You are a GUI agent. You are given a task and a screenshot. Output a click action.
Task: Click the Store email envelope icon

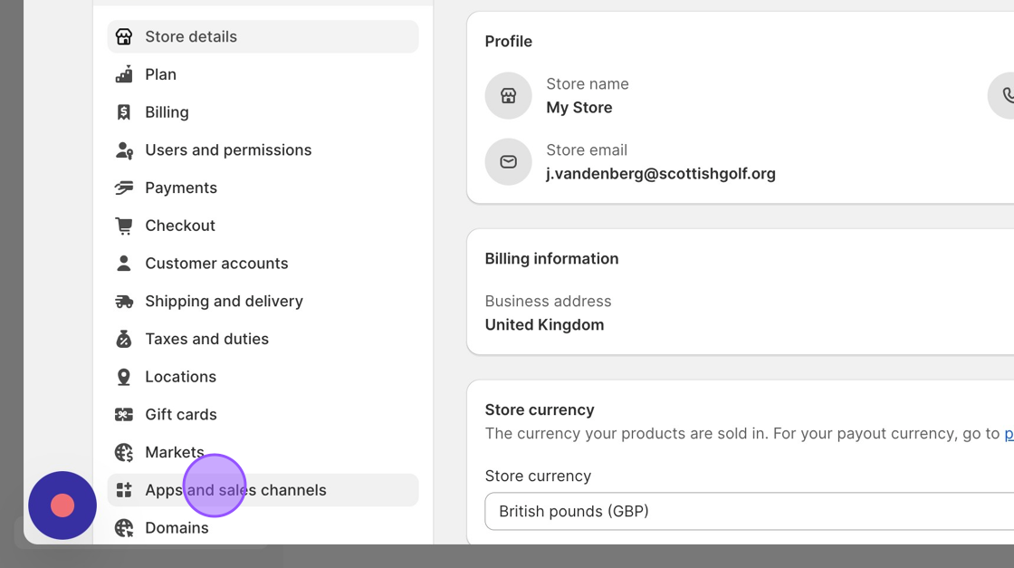click(x=508, y=162)
